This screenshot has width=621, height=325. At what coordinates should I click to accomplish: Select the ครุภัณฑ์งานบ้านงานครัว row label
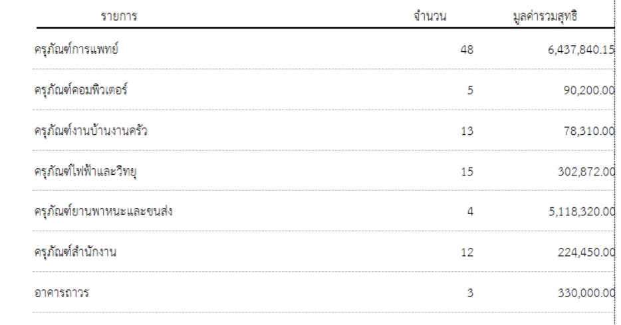click(x=90, y=131)
